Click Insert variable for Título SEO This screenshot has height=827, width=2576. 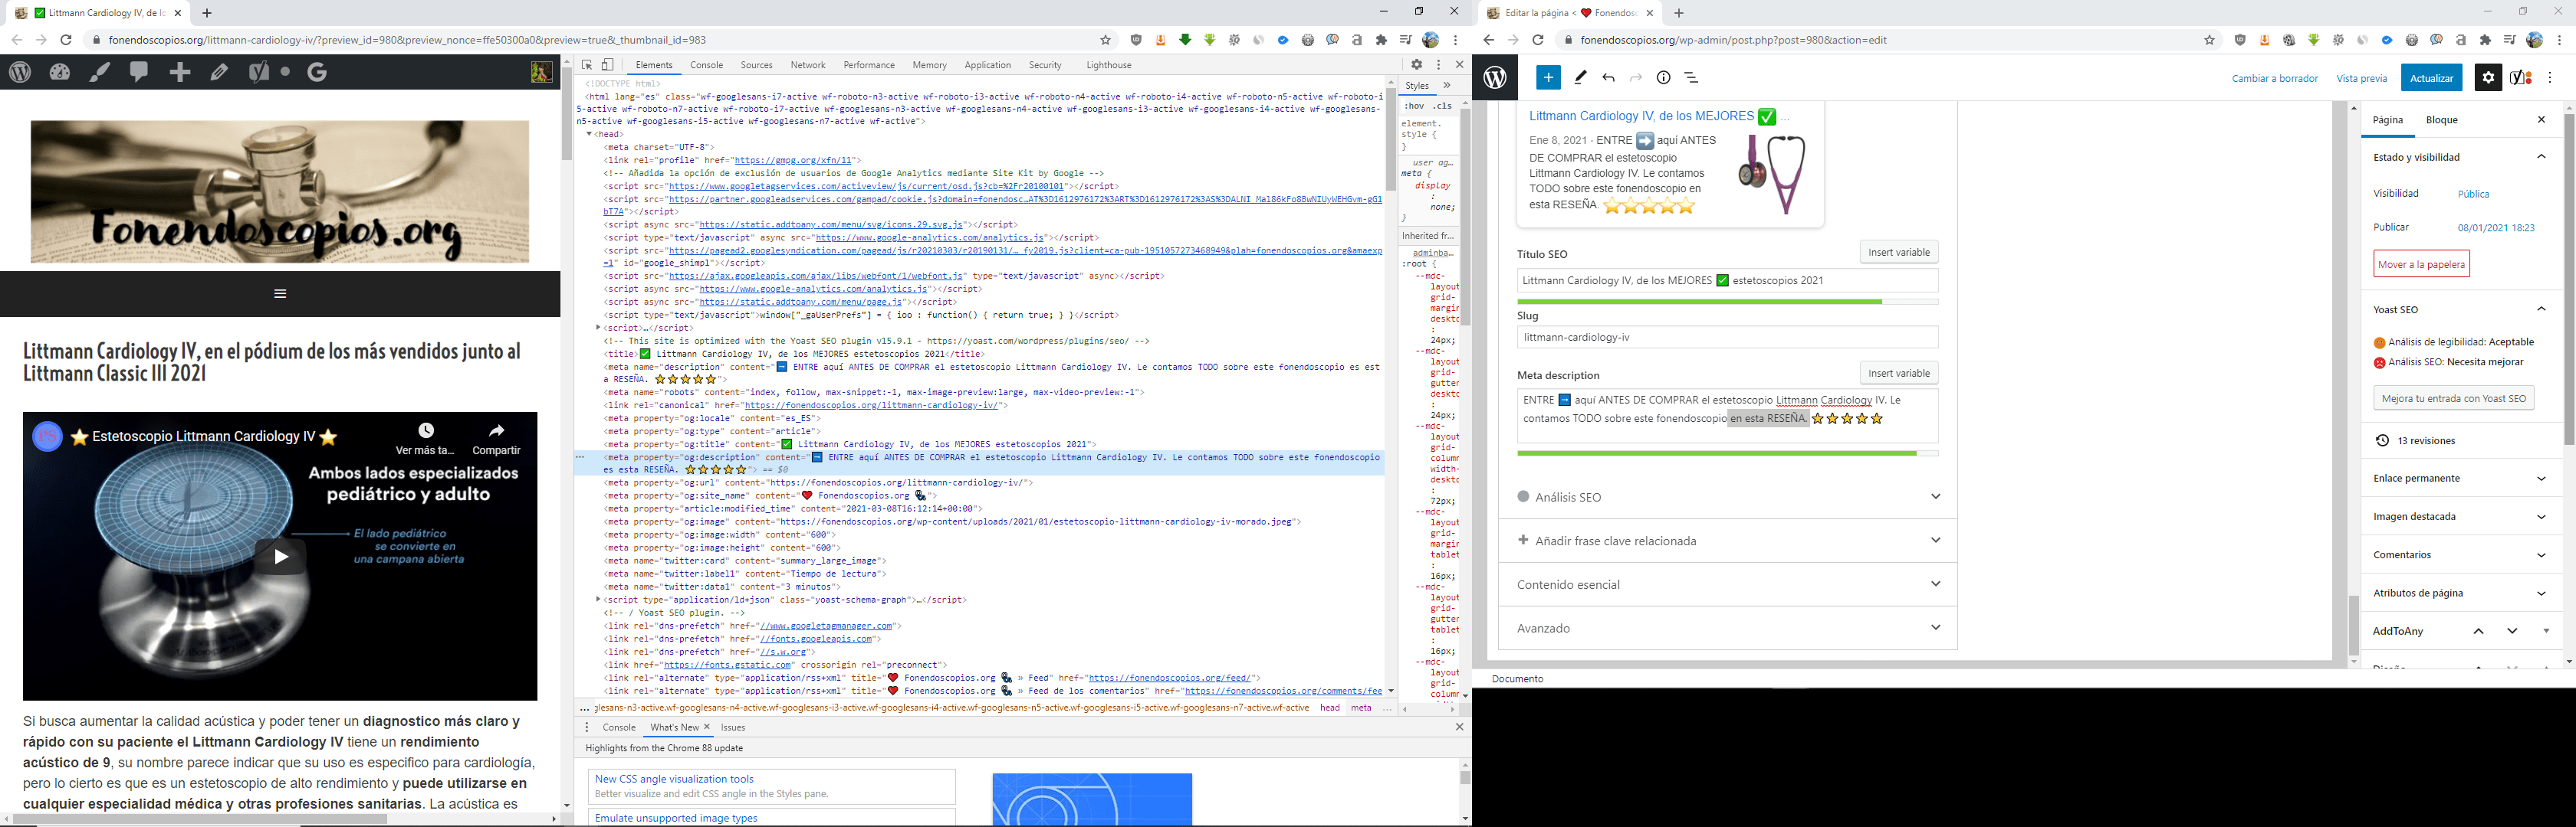(1898, 252)
